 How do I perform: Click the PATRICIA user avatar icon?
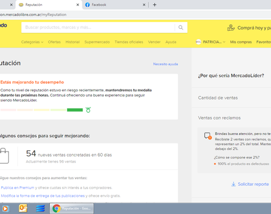(198, 42)
